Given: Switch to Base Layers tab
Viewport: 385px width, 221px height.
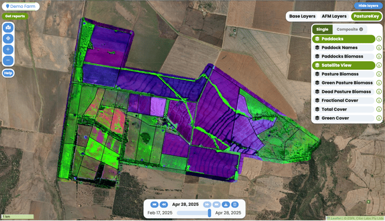Looking at the screenshot, I should tap(302, 16).
